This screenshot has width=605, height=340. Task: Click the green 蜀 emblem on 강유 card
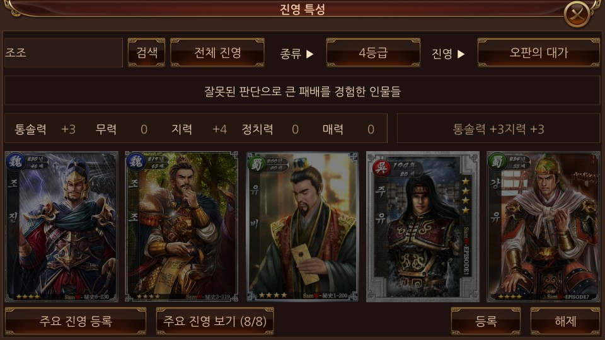(497, 162)
